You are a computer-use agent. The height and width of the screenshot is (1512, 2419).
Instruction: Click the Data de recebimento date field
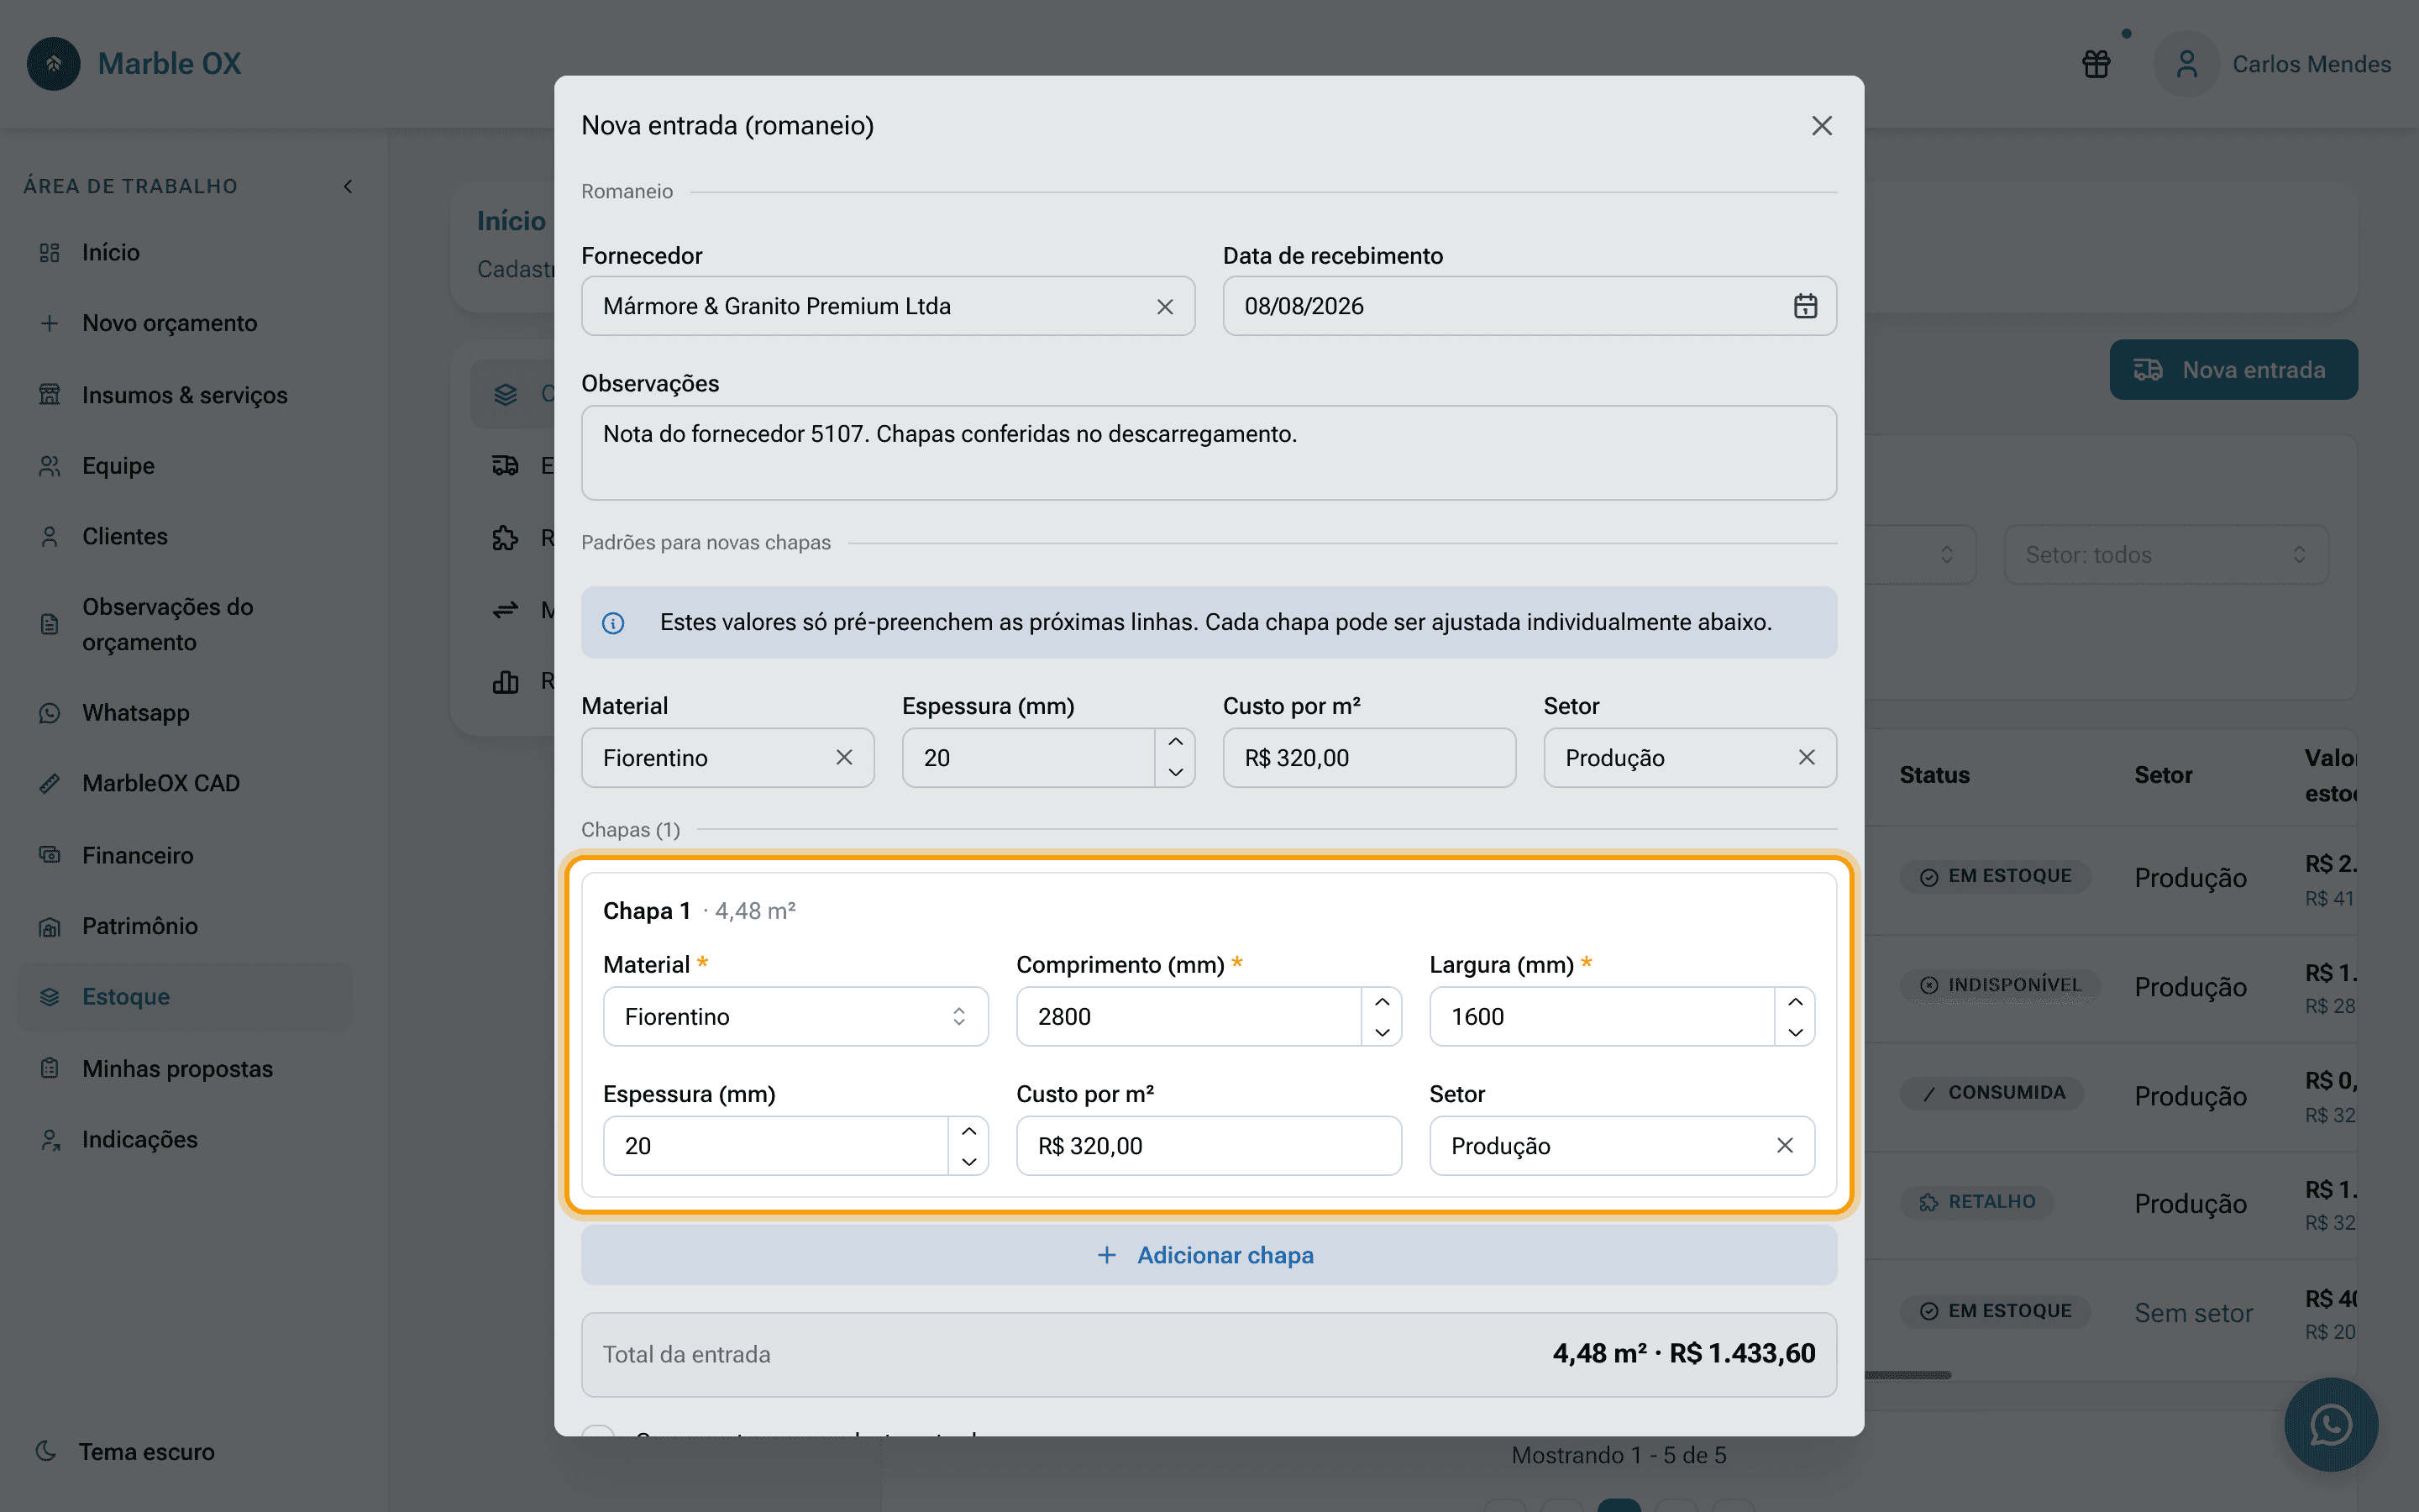1530,306
